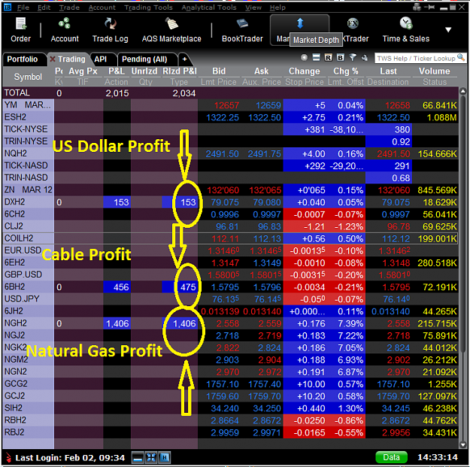Open the Order ticket toolbar icon

(21, 30)
